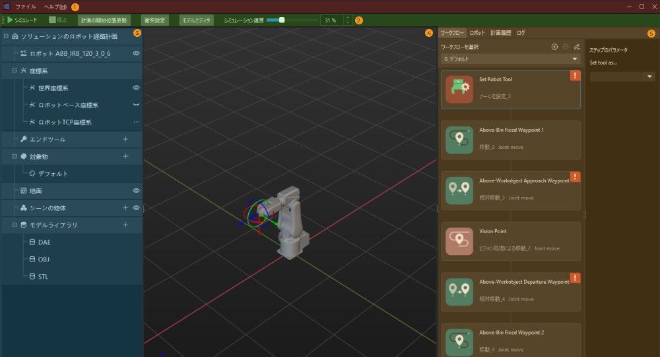This screenshot has height=357, width=660.
Task: Toggle visibility of シーンの物体
Action: coord(136,208)
